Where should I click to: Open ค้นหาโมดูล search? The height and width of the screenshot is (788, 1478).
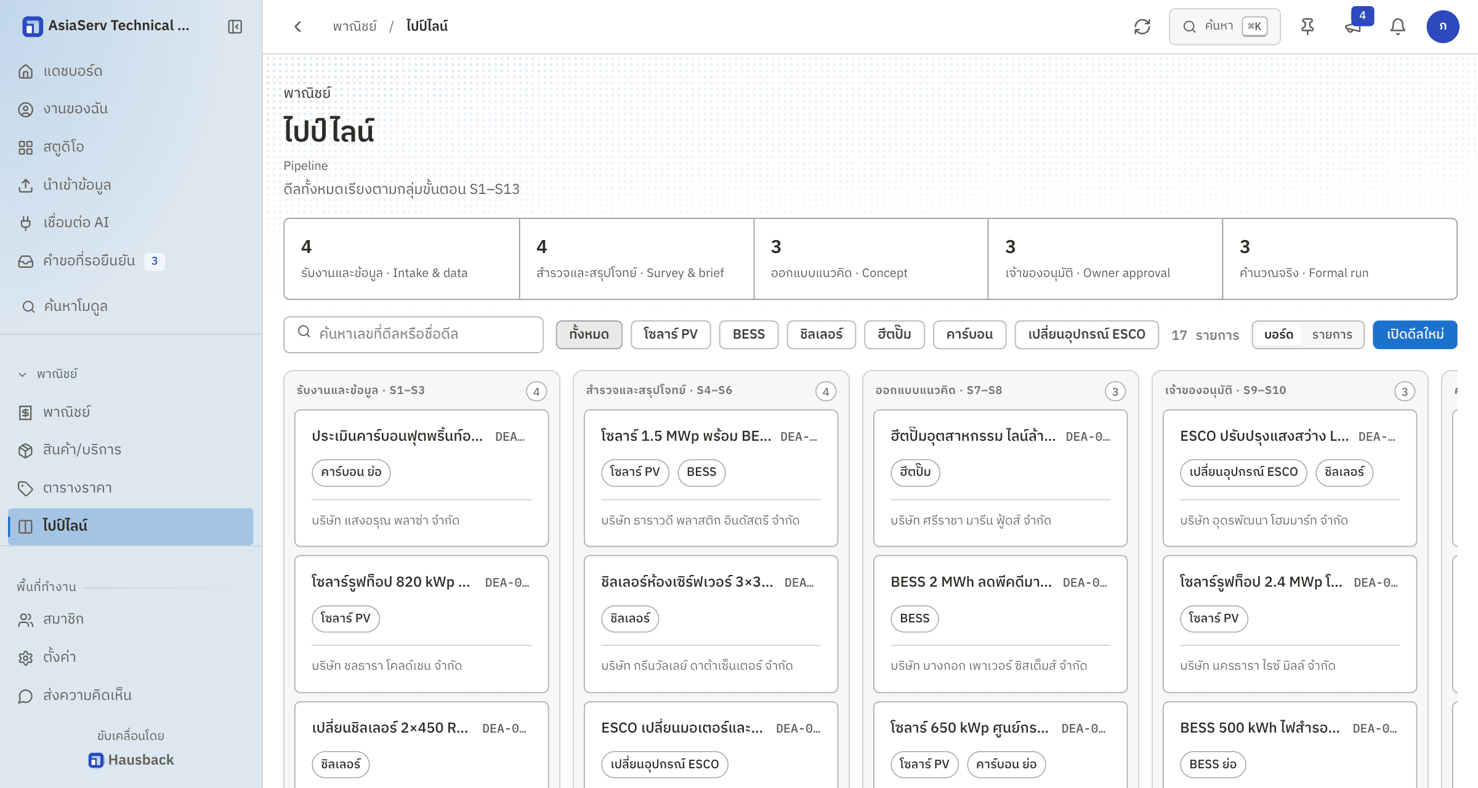click(131, 307)
